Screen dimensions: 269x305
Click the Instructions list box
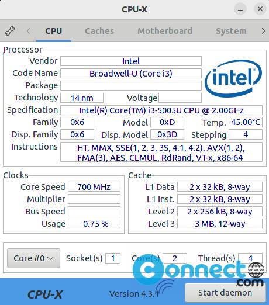point(161,152)
